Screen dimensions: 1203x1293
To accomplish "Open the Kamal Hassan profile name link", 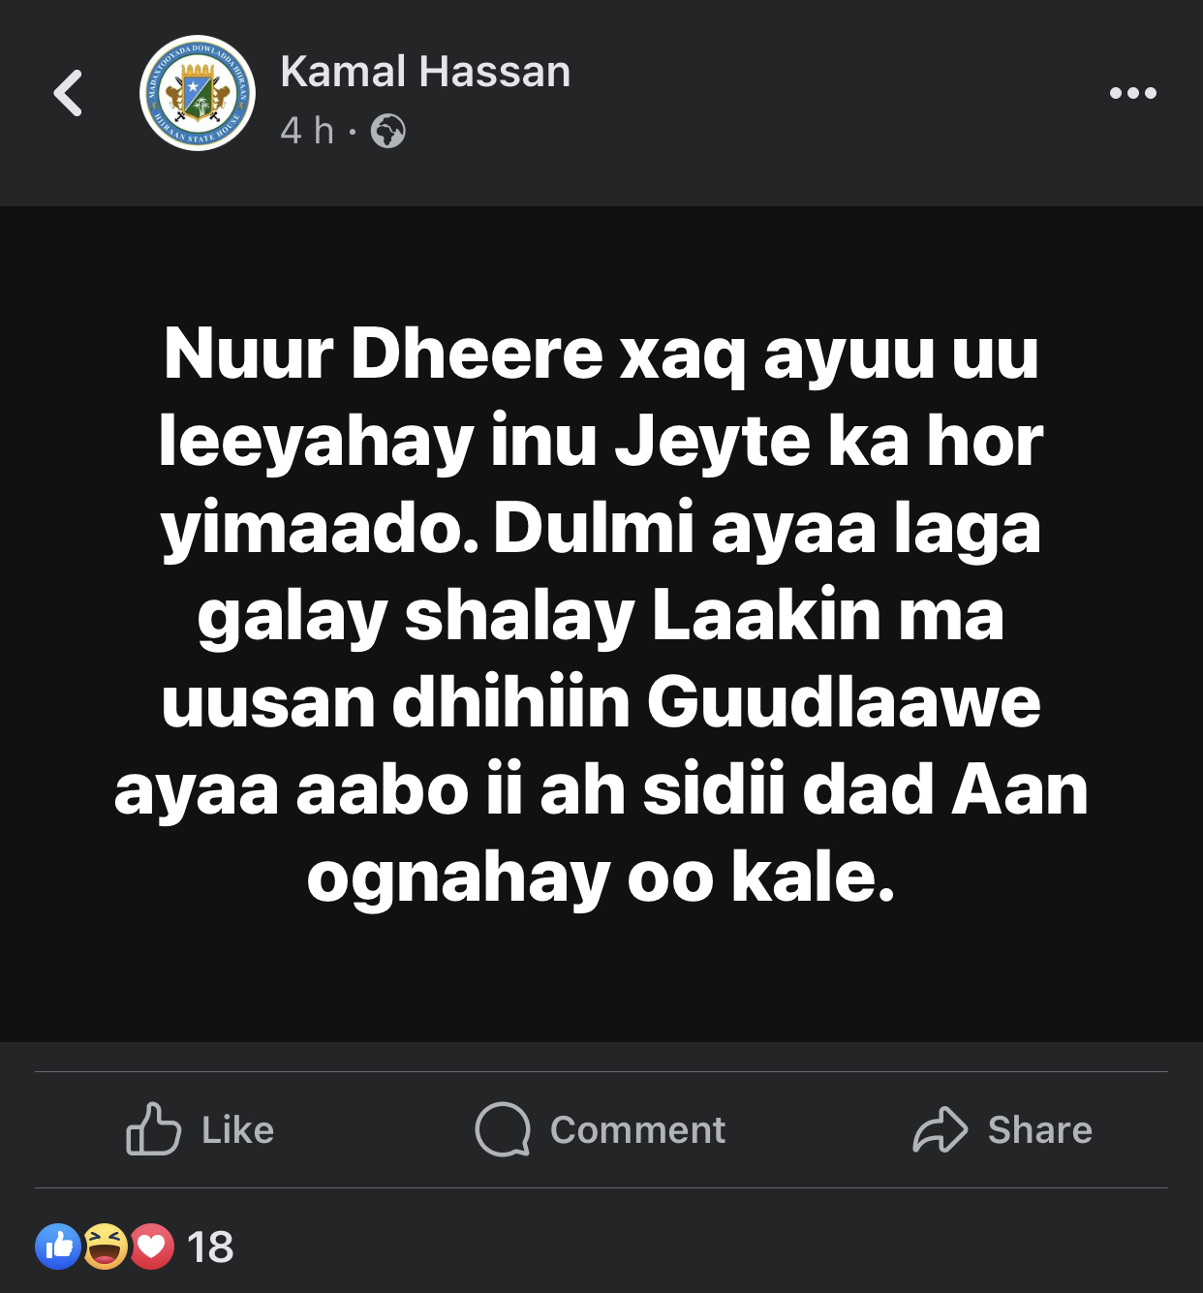I will coord(425,72).
